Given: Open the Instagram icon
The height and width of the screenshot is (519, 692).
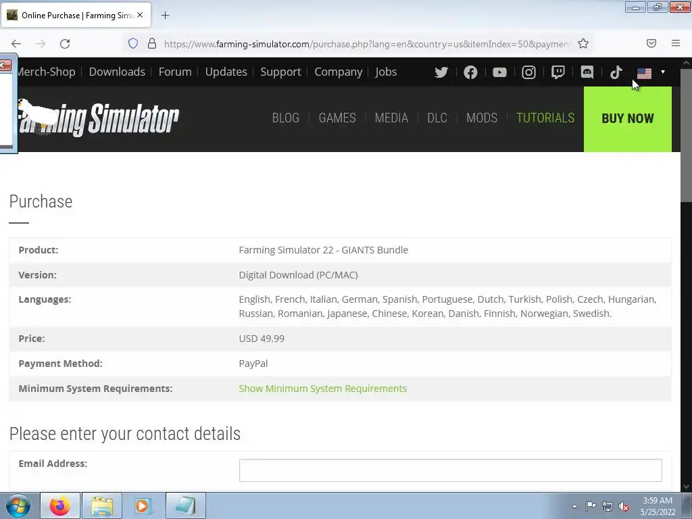Looking at the screenshot, I should (x=528, y=72).
